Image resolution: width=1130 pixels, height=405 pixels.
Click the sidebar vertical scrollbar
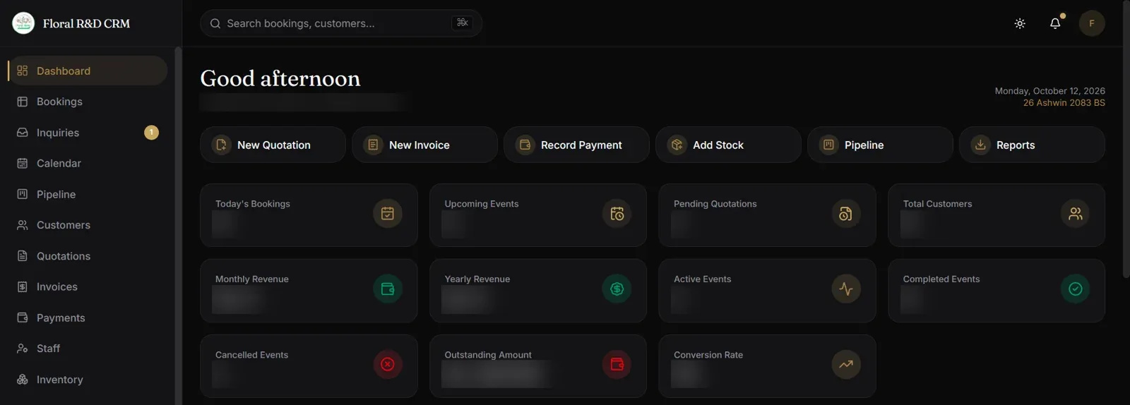tap(178, 226)
